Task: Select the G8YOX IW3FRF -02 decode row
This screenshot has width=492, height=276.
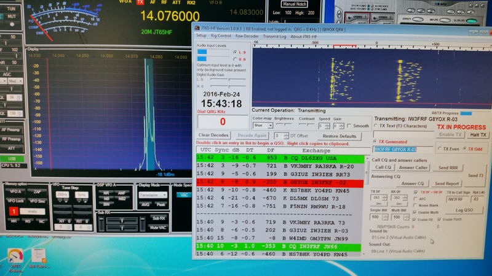Action: coord(280,182)
